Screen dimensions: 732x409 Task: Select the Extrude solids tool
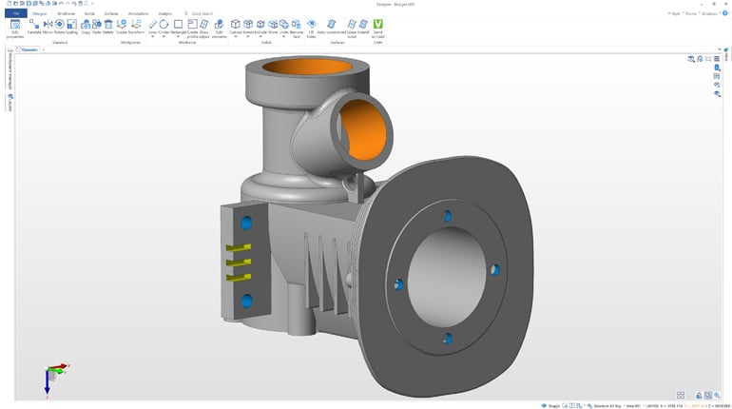point(260,24)
